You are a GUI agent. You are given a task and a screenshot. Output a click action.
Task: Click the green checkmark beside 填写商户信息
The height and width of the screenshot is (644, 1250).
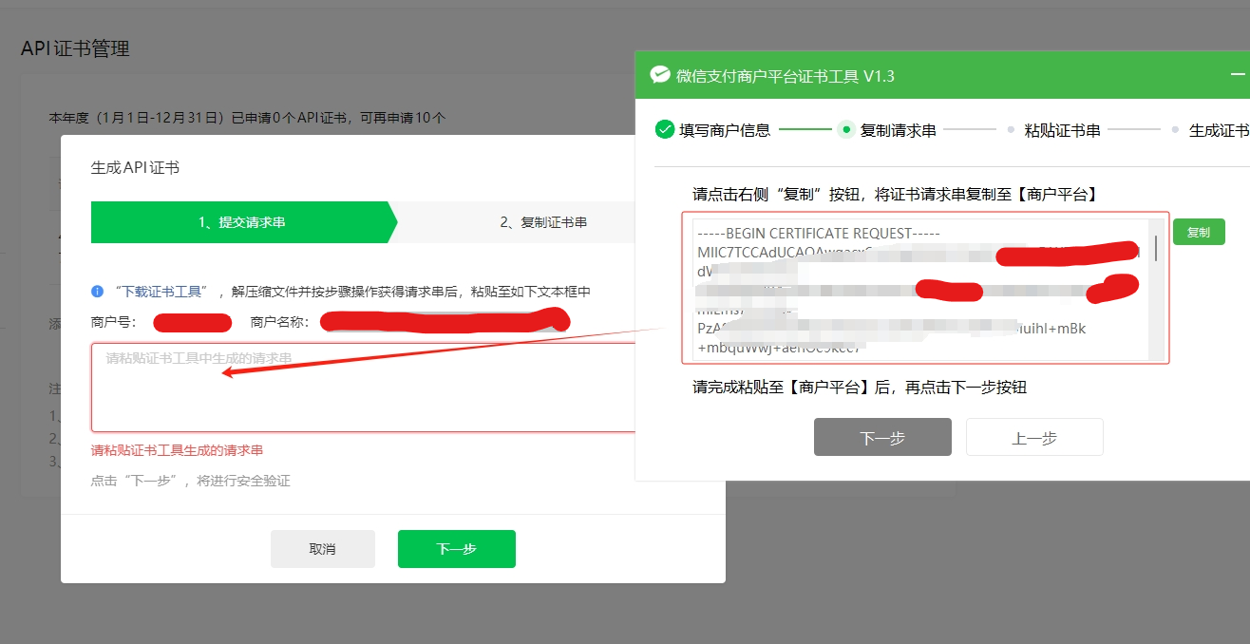[665, 129]
